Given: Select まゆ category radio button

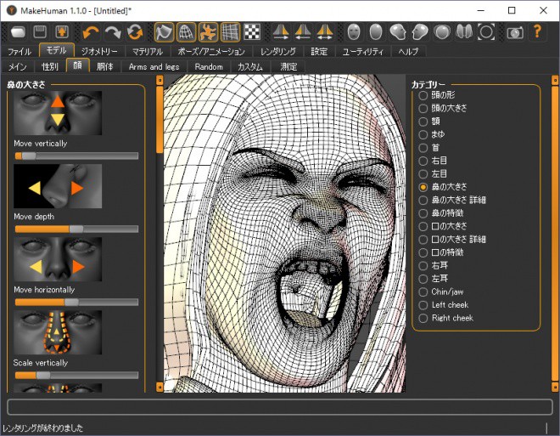Looking at the screenshot, I should [423, 135].
